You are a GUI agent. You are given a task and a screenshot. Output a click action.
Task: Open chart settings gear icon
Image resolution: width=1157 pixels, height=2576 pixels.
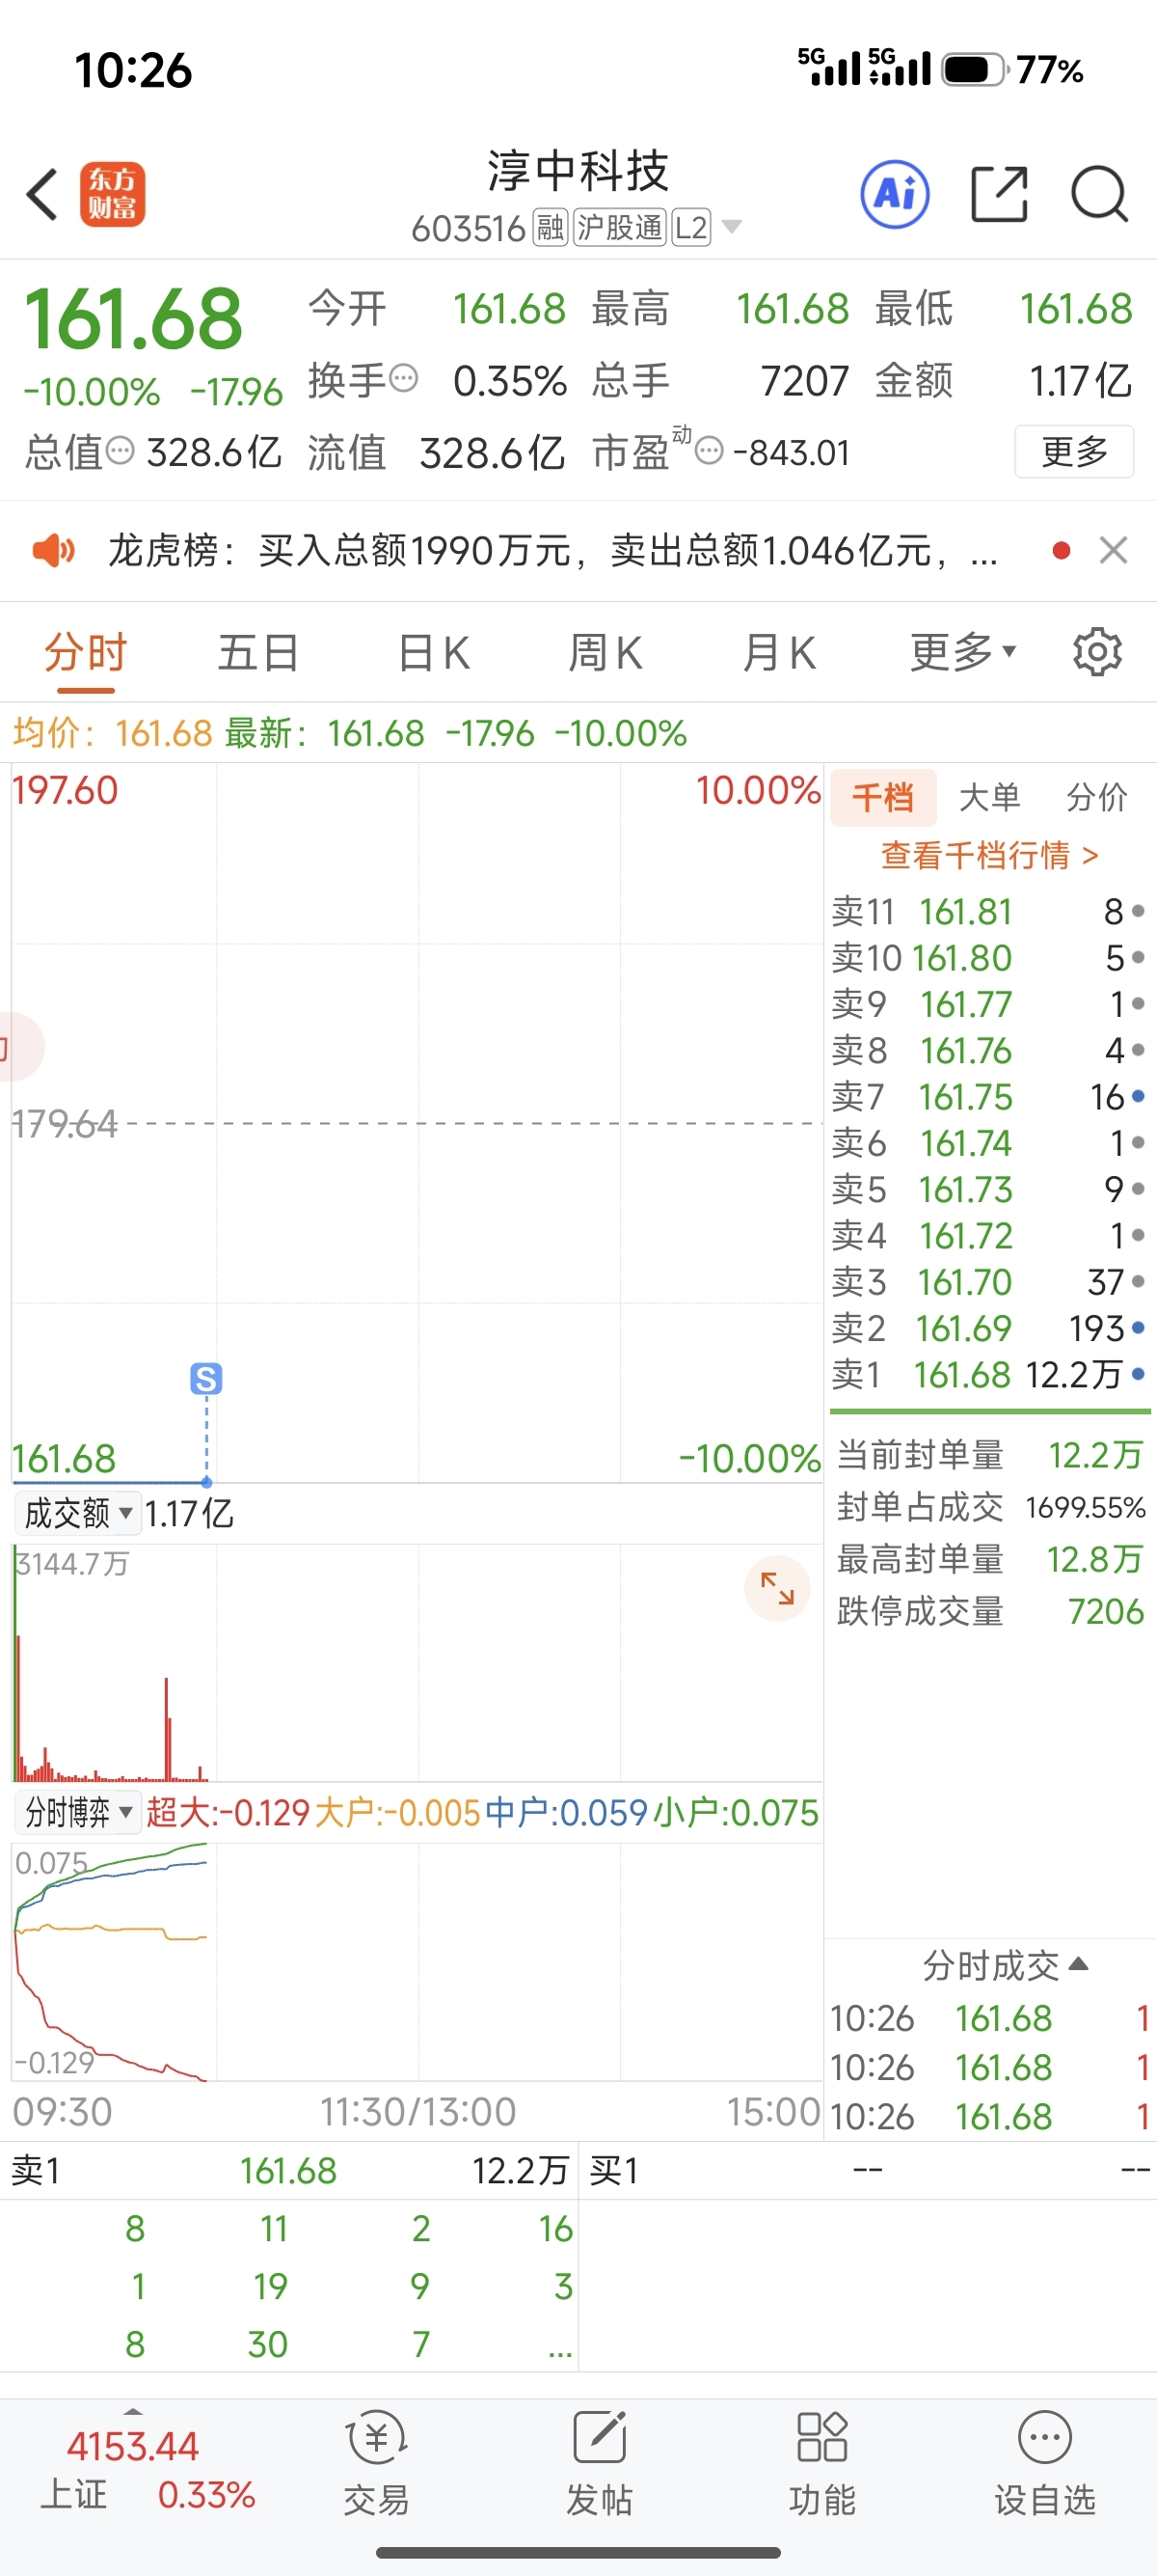(x=1097, y=652)
